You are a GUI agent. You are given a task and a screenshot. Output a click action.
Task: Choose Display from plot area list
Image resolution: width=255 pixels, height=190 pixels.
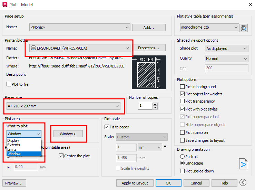24,140
